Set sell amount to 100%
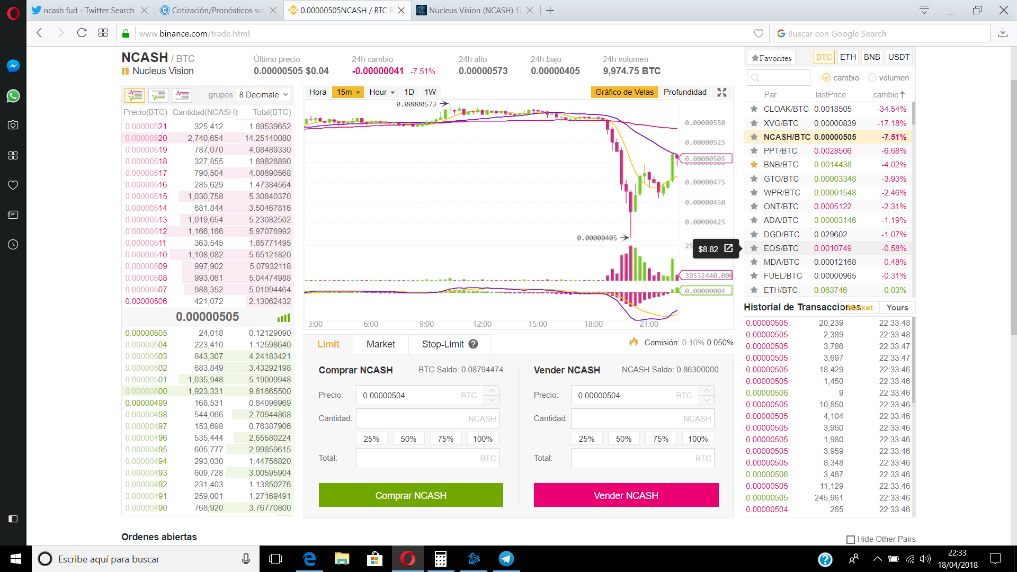Image resolution: width=1017 pixels, height=572 pixels. 698,439
